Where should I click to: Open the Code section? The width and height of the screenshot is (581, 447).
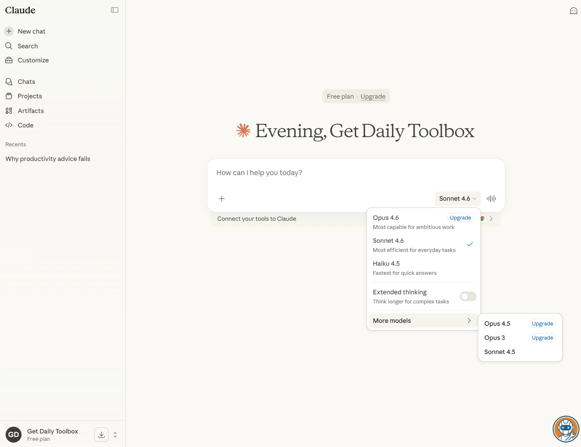click(x=26, y=125)
